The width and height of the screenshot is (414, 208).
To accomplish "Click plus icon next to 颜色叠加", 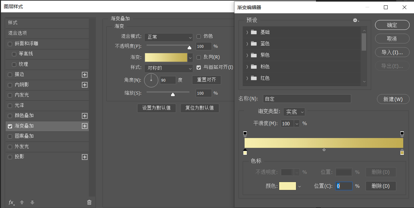I will click(x=85, y=116).
